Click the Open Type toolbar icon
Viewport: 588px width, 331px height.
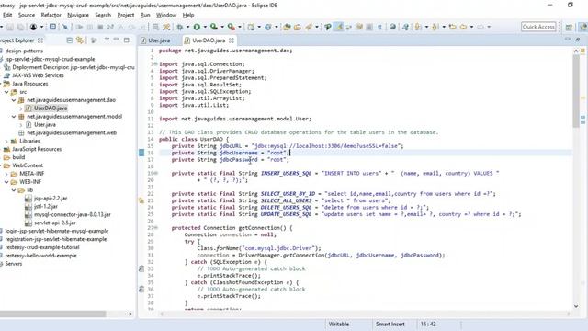(287, 27)
